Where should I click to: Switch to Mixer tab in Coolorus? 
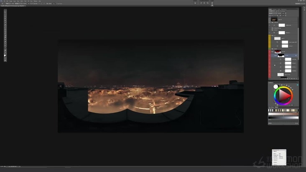(x=277, y=107)
